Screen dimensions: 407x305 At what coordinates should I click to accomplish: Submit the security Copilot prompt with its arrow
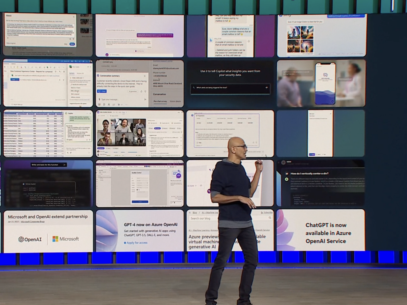(266, 88)
